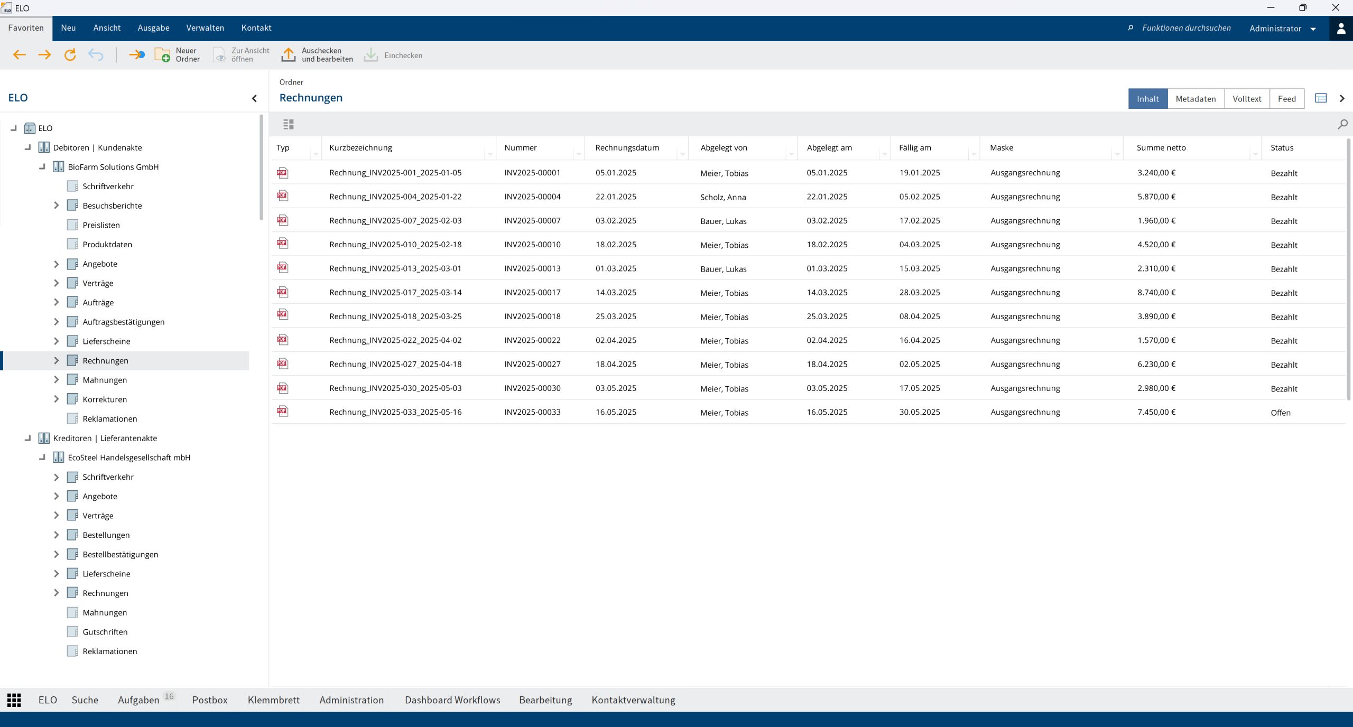Click the orange back arrow icon
The width and height of the screenshot is (1353, 727).
[20, 55]
